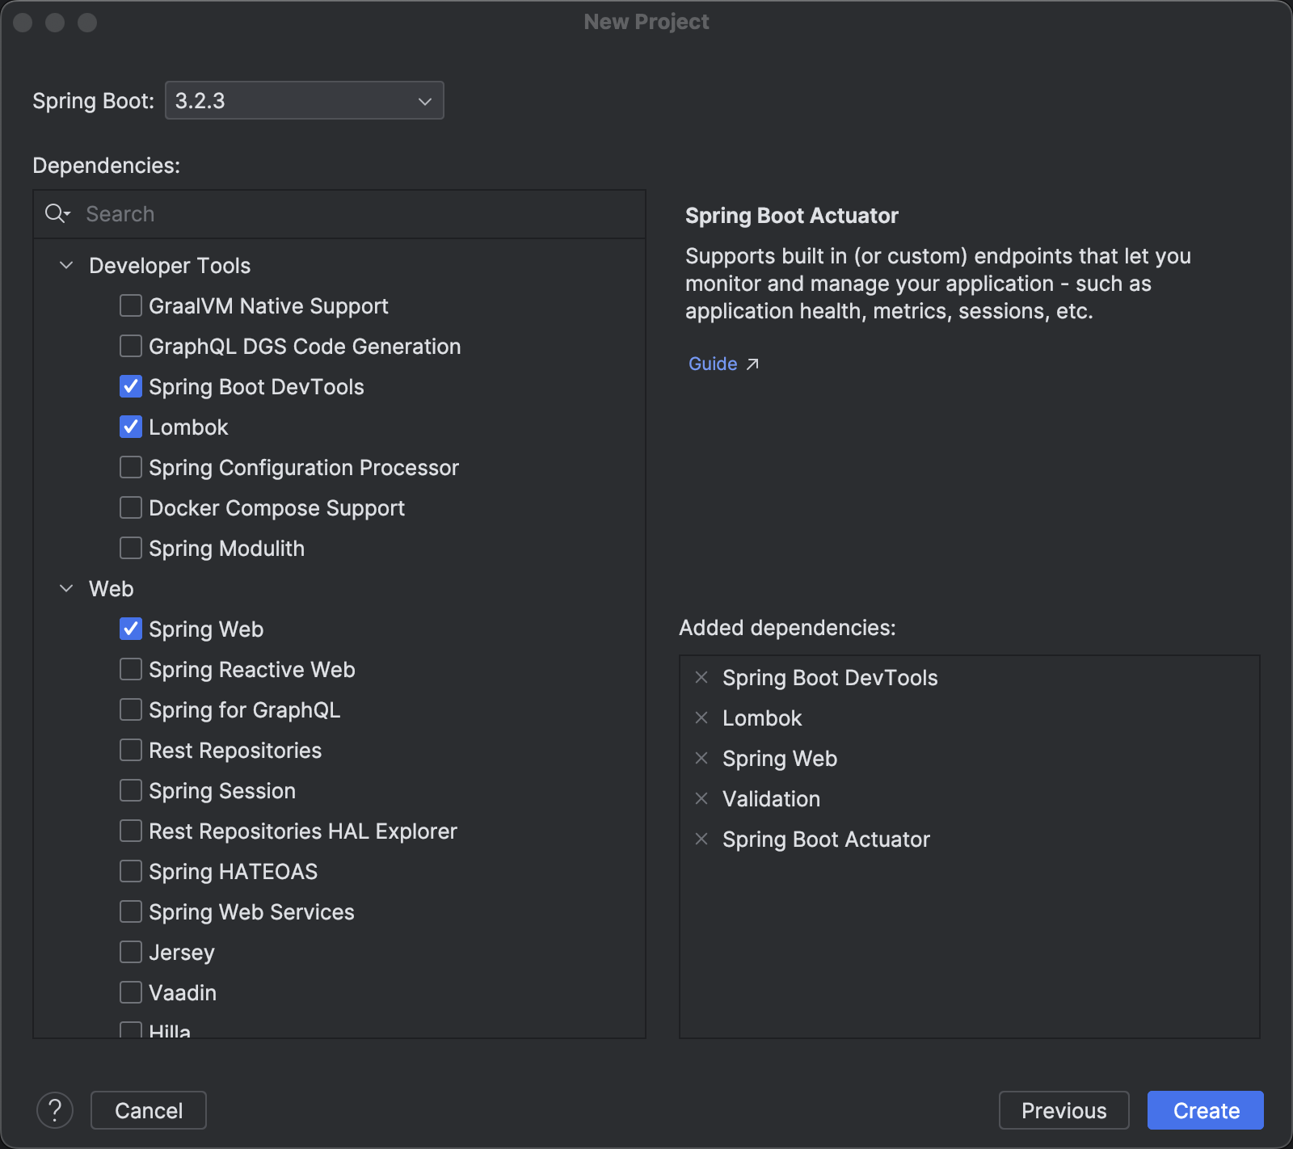Remove Spring Boot DevTools from added dependencies
This screenshot has height=1149, width=1293.
click(701, 677)
